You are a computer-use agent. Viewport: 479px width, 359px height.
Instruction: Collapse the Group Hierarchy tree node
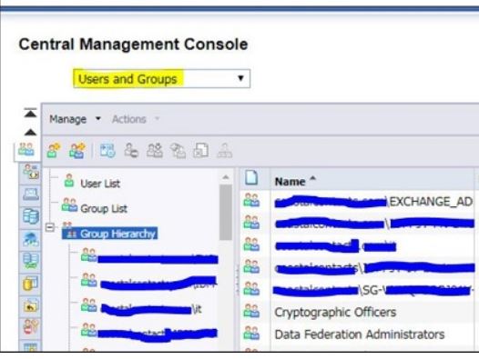coord(49,227)
